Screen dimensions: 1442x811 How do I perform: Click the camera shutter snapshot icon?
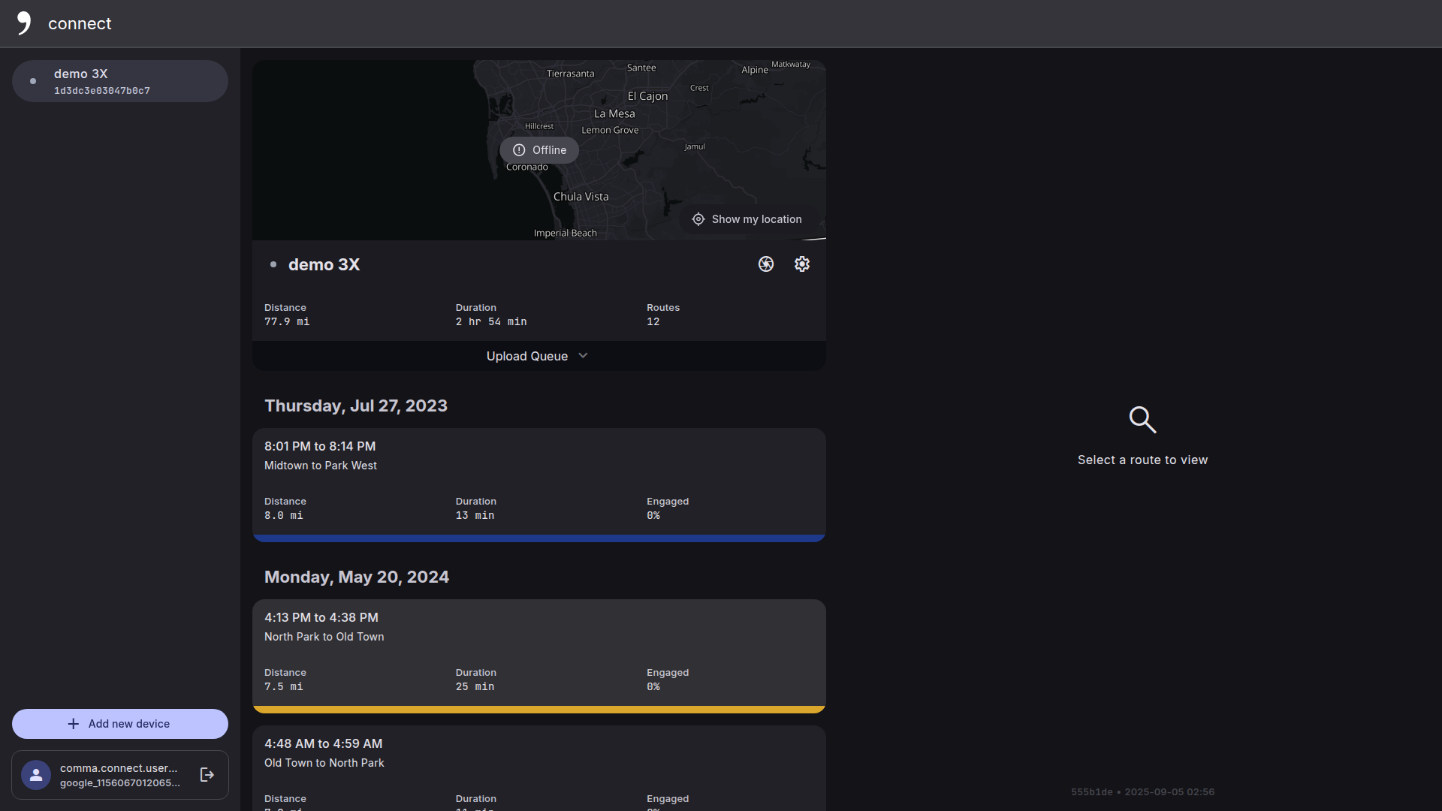pos(766,264)
